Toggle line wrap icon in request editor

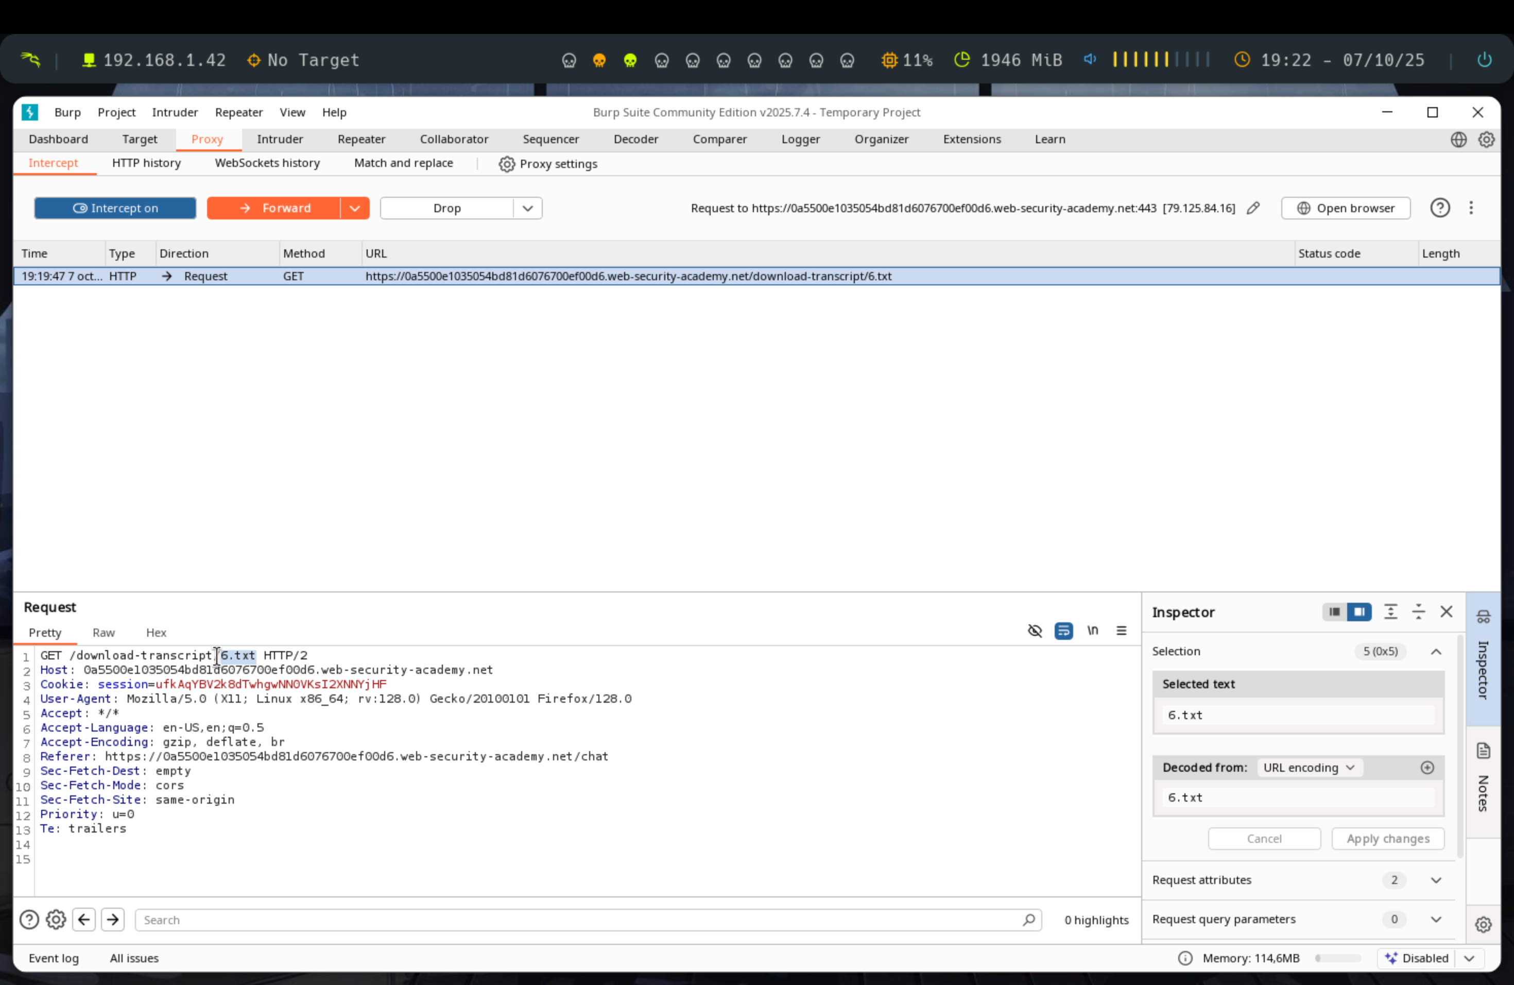[1063, 631]
